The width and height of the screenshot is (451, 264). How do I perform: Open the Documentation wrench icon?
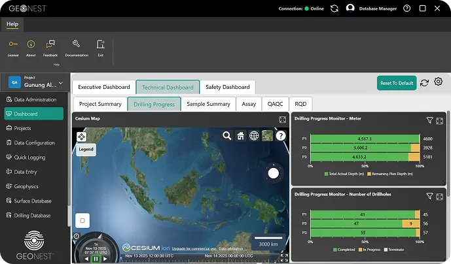[76, 44]
